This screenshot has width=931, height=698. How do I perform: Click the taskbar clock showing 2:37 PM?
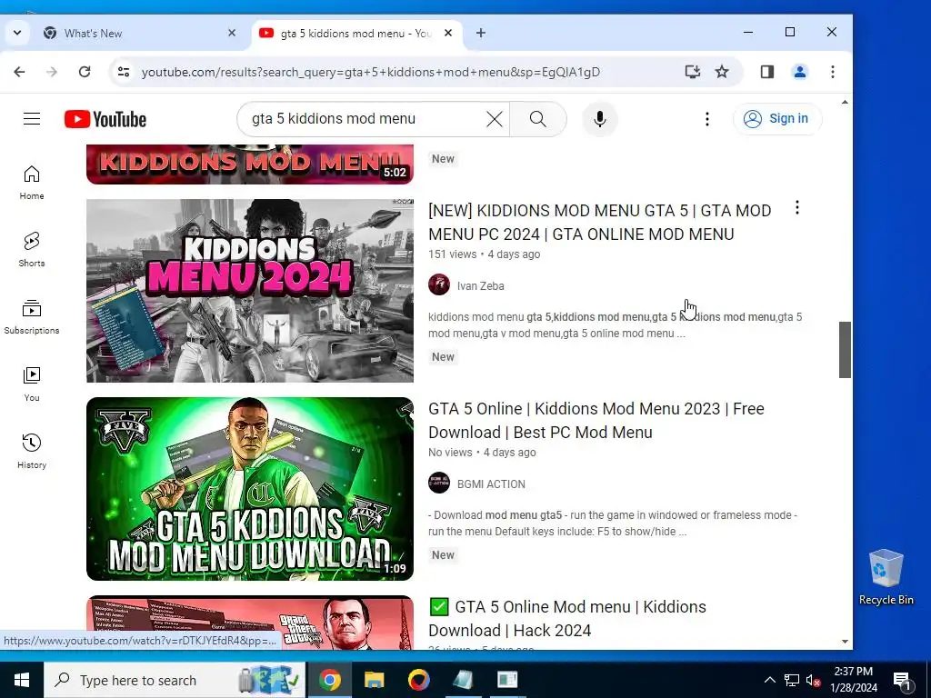click(x=853, y=680)
